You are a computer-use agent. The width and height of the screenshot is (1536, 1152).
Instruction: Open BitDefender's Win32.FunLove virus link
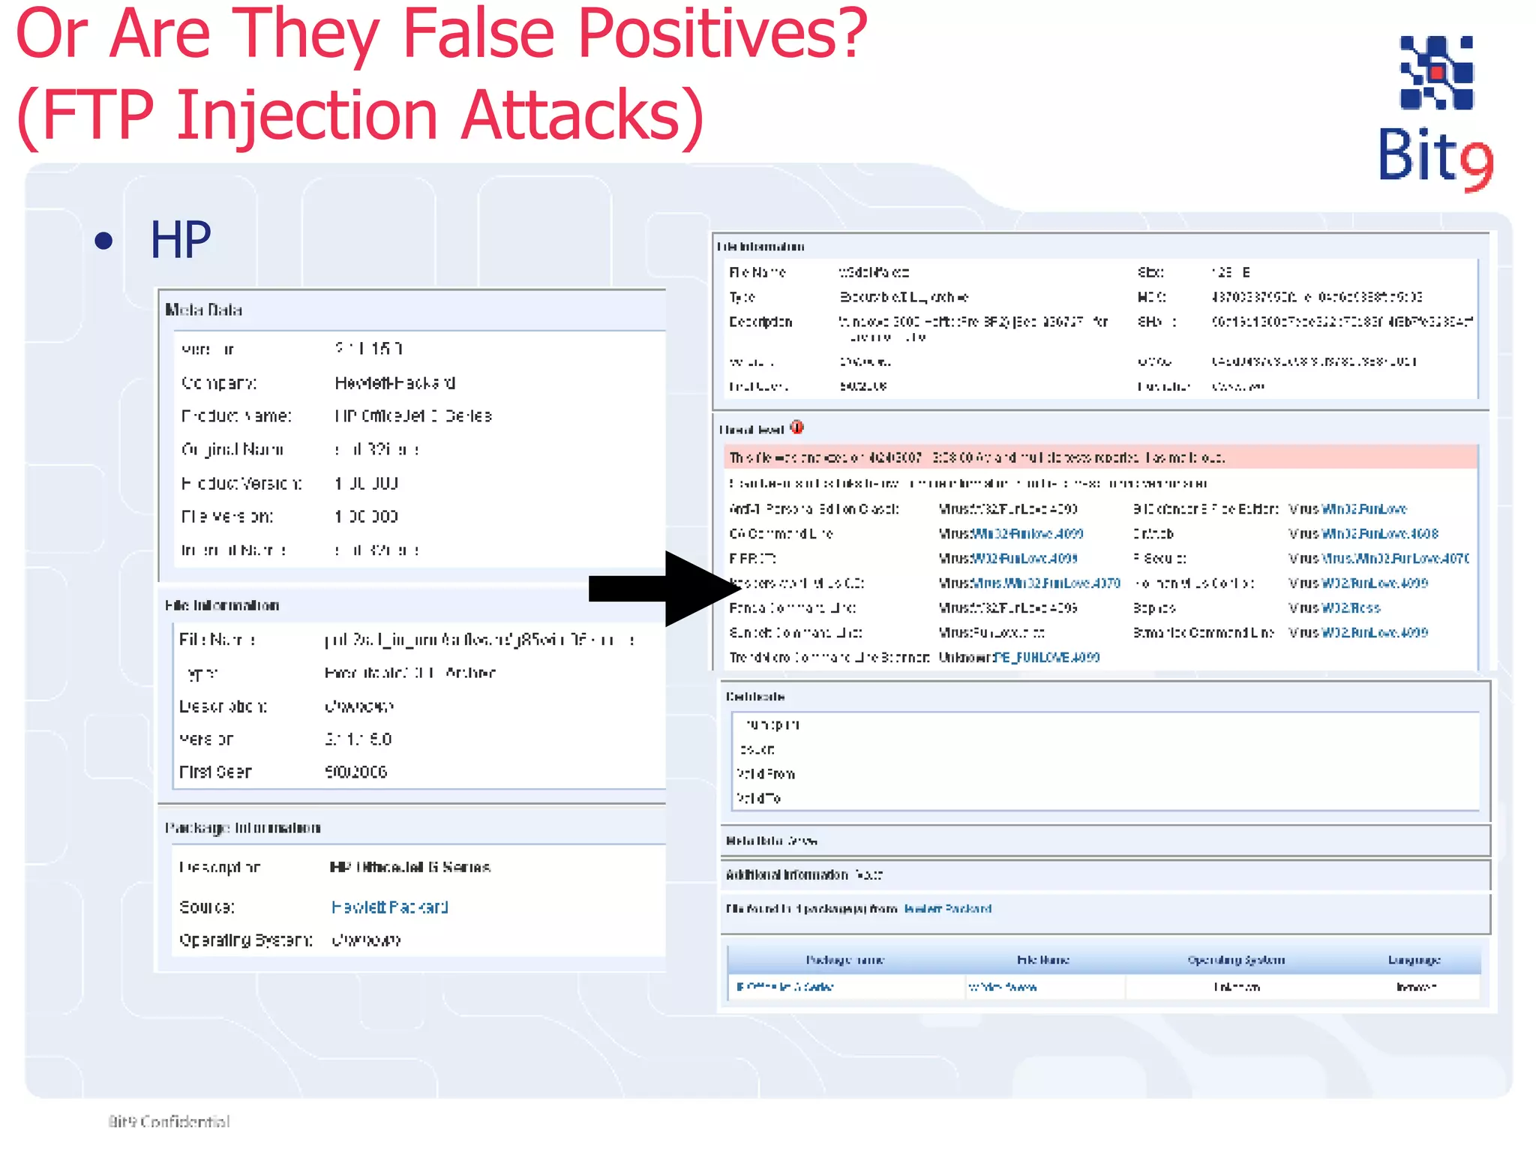point(1363,508)
